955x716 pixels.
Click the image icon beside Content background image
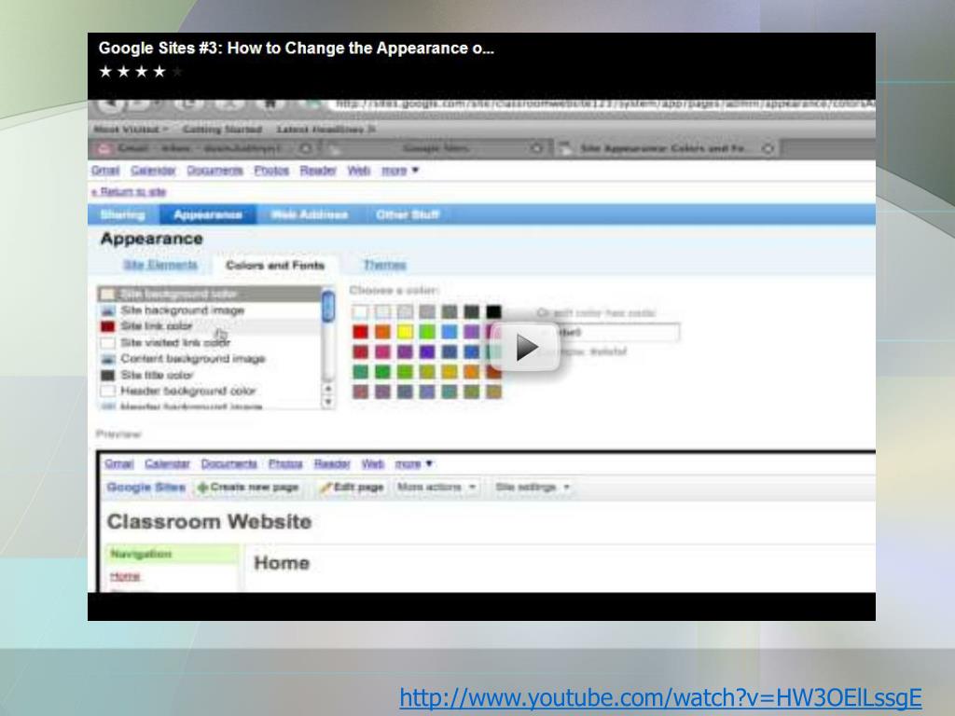pyautogui.click(x=107, y=359)
